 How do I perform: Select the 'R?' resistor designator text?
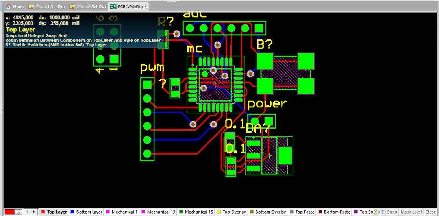click(x=166, y=22)
